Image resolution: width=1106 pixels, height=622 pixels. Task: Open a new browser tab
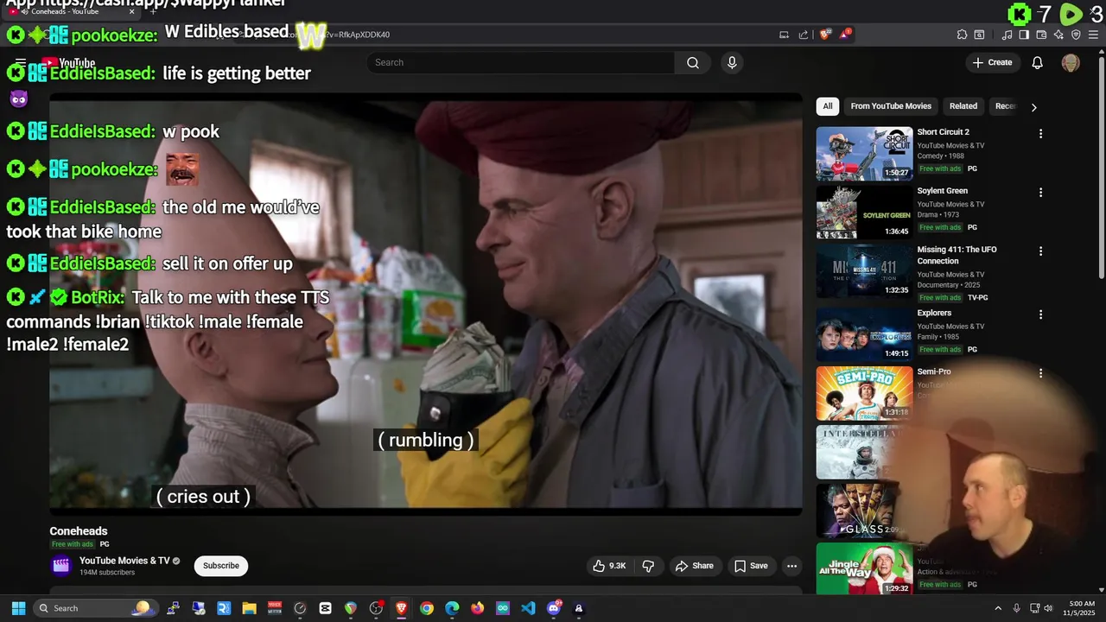pyautogui.click(x=153, y=11)
